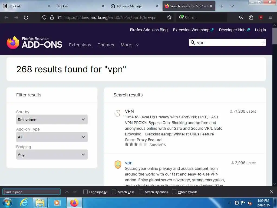Show hidden system tray icons
The image size is (277, 208).
click(230, 203)
